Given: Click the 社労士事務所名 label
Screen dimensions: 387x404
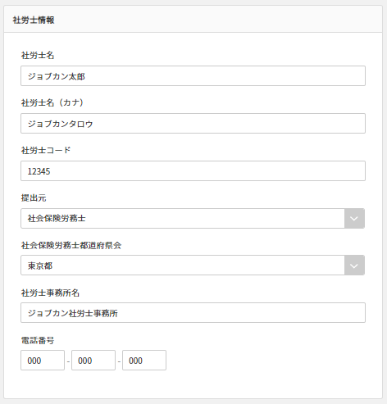Looking at the screenshot, I should click(50, 293).
